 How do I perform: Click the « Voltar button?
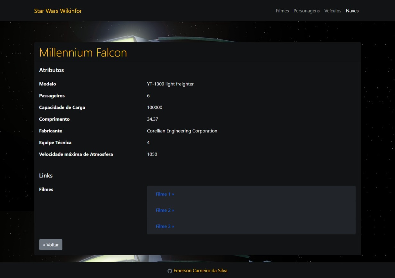tap(51, 244)
